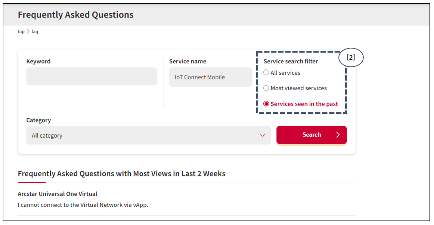The width and height of the screenshot is (434, 225).
Task: Expand the "All category" dropdown
Action: pyautogui.click(x=148, y=135)
